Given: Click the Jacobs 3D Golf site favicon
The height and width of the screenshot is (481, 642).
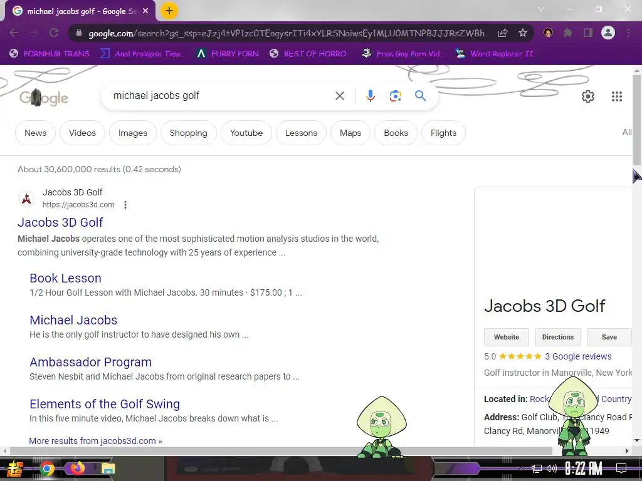Looking at the screenshot, I should click(x=26, y=199).
